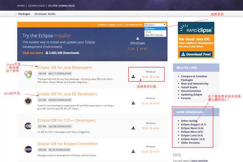Click the Java EE Developers package logo icon
Screen dimensions: 243x162
point(28,101)
